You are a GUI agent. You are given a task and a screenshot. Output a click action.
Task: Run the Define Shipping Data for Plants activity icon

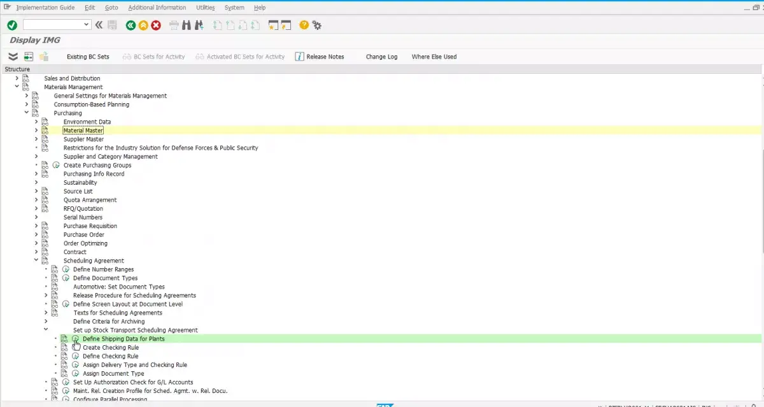click(x=76, y=339)
